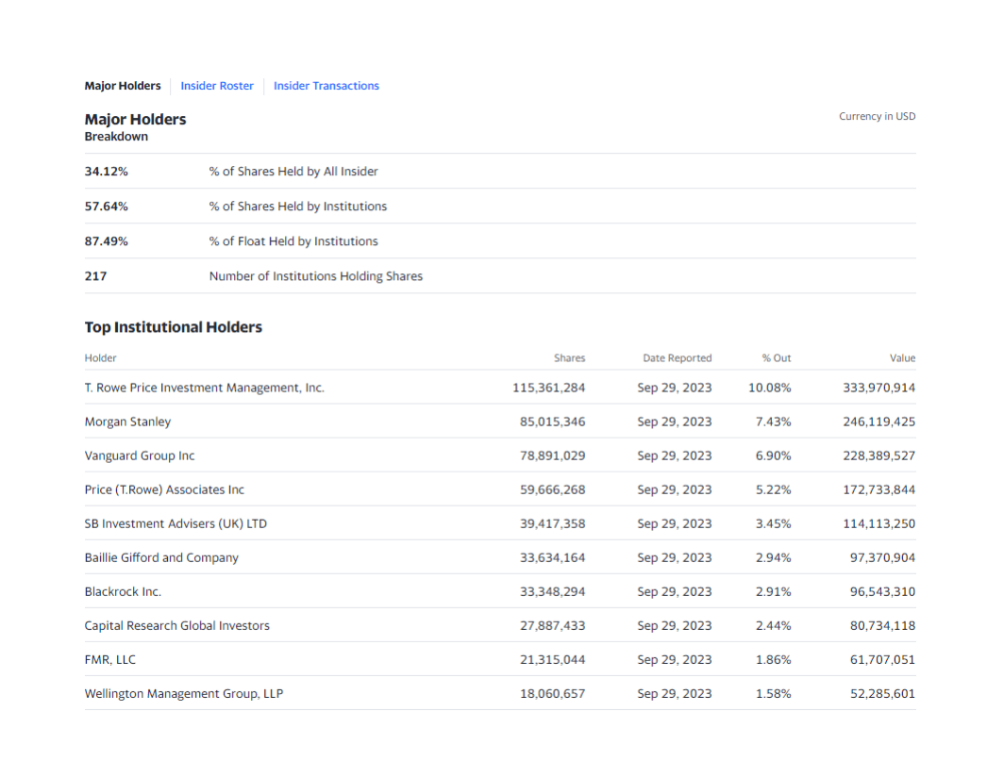The image size is (1004, 778).
Task: Click the 7.43% out value
Action: (x=774, y=422)
